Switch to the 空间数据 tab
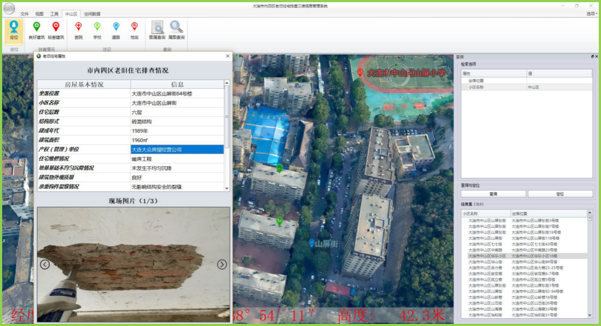 tap(92, 14)
